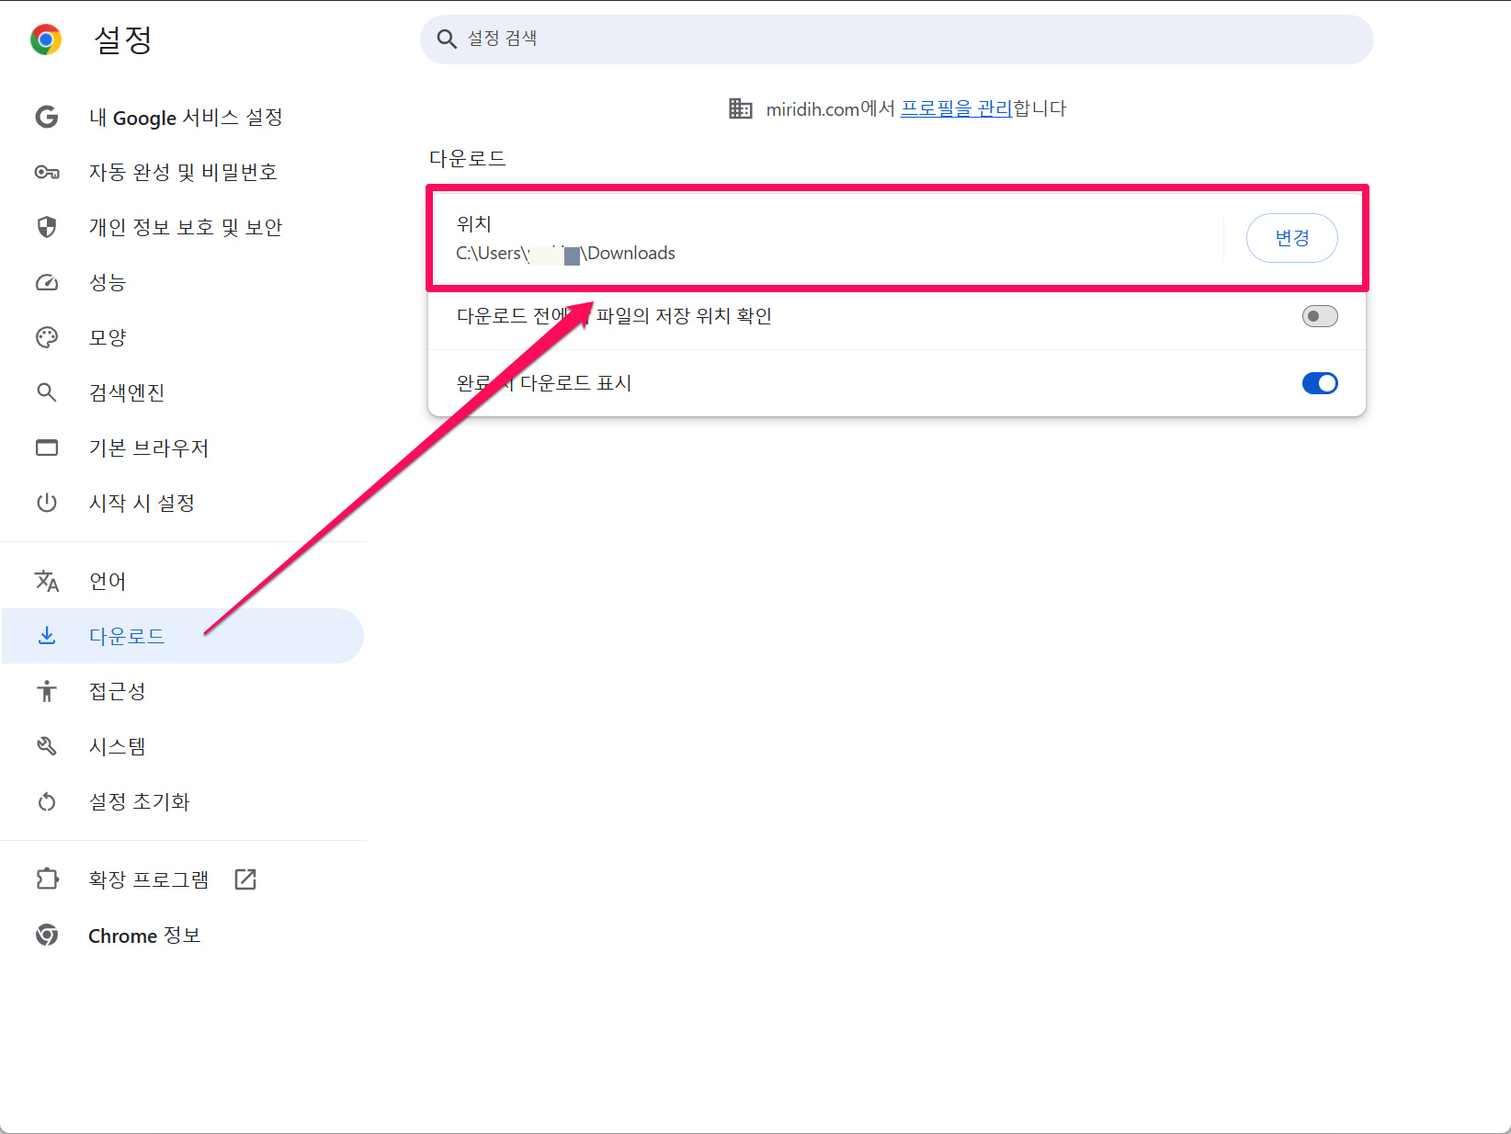Viewport: 1511px width, 1134px height.
Task: Click the palette icon for 모양
Action: [x=47, y=337]
